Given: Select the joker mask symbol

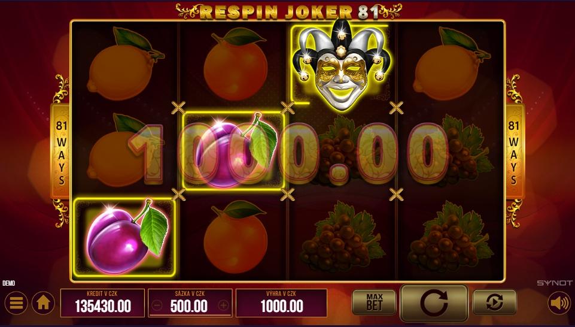Looking at the screenshot, I should click(342, 65).
